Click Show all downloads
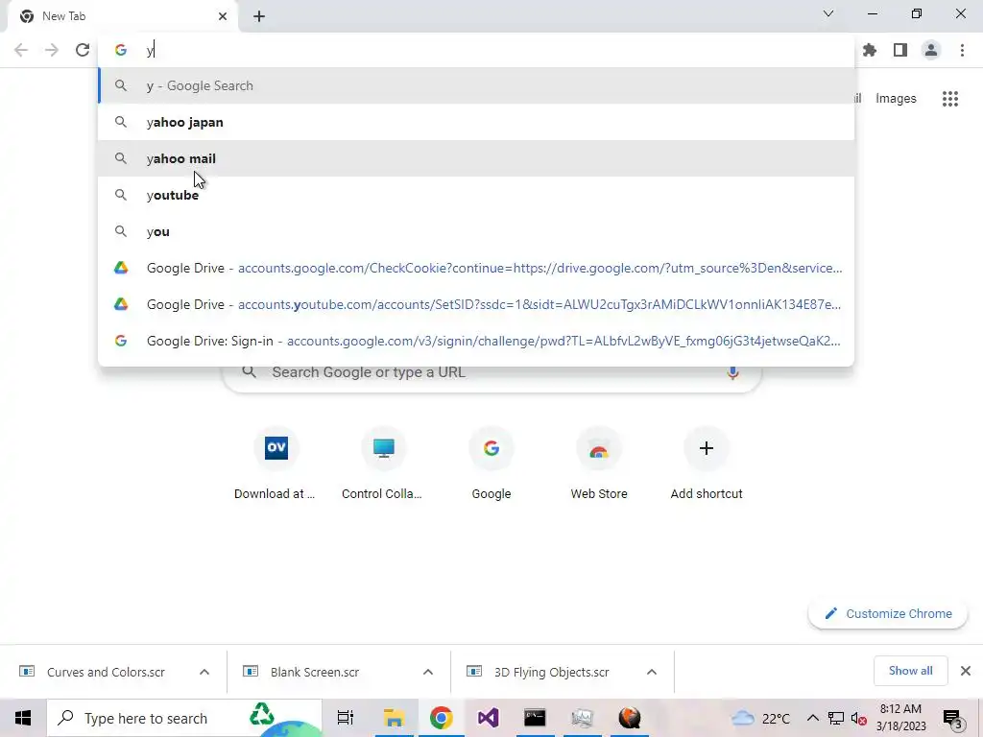Viewport: 983px width, 737px height. (910, 671)
